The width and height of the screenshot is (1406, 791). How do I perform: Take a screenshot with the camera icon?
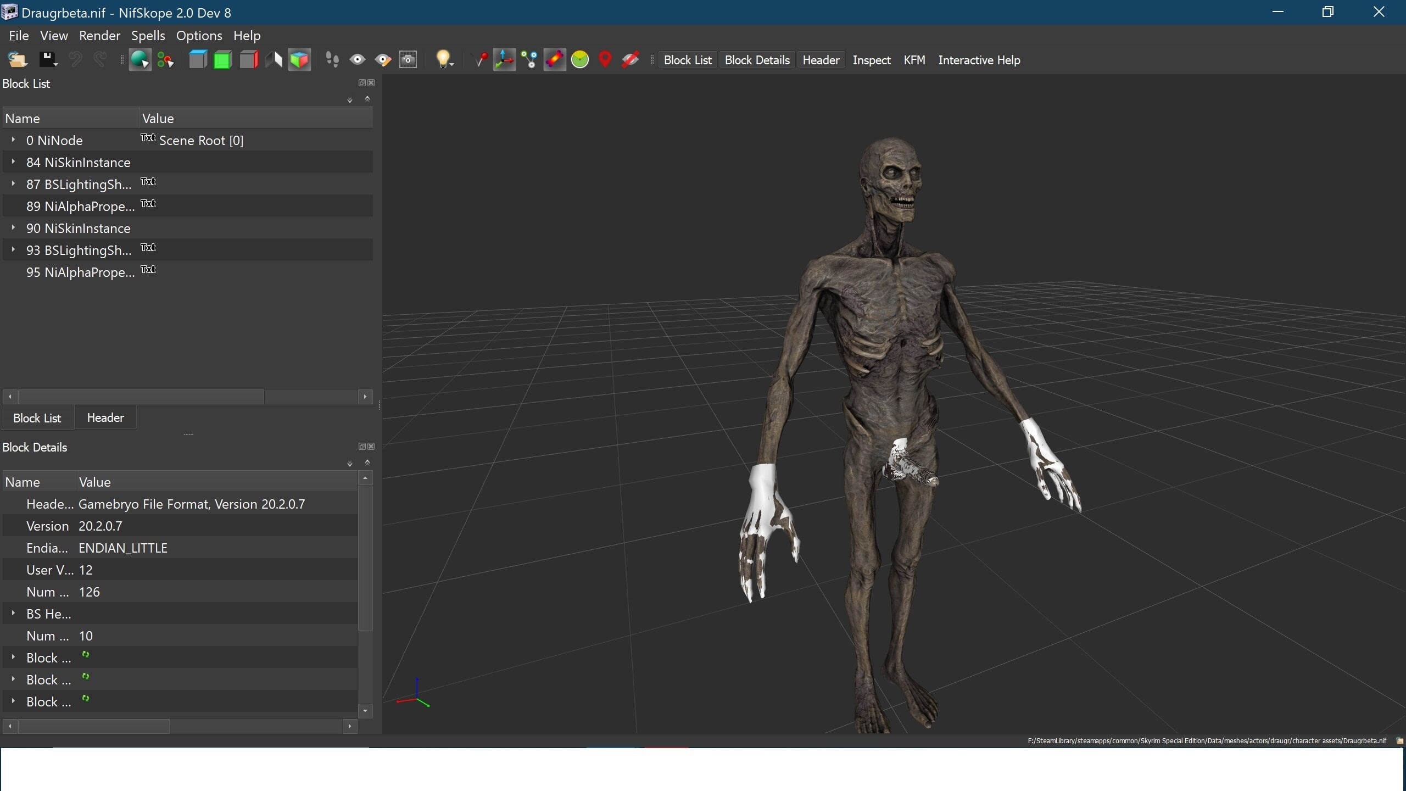(x=408, y=60)
